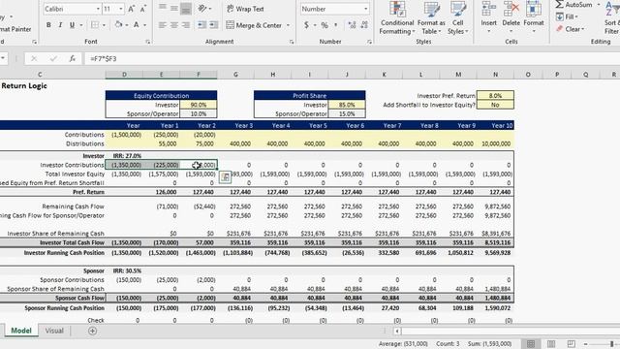Open the font size 11 dropdown
620x349 pixels.
[x=121, y=9]
